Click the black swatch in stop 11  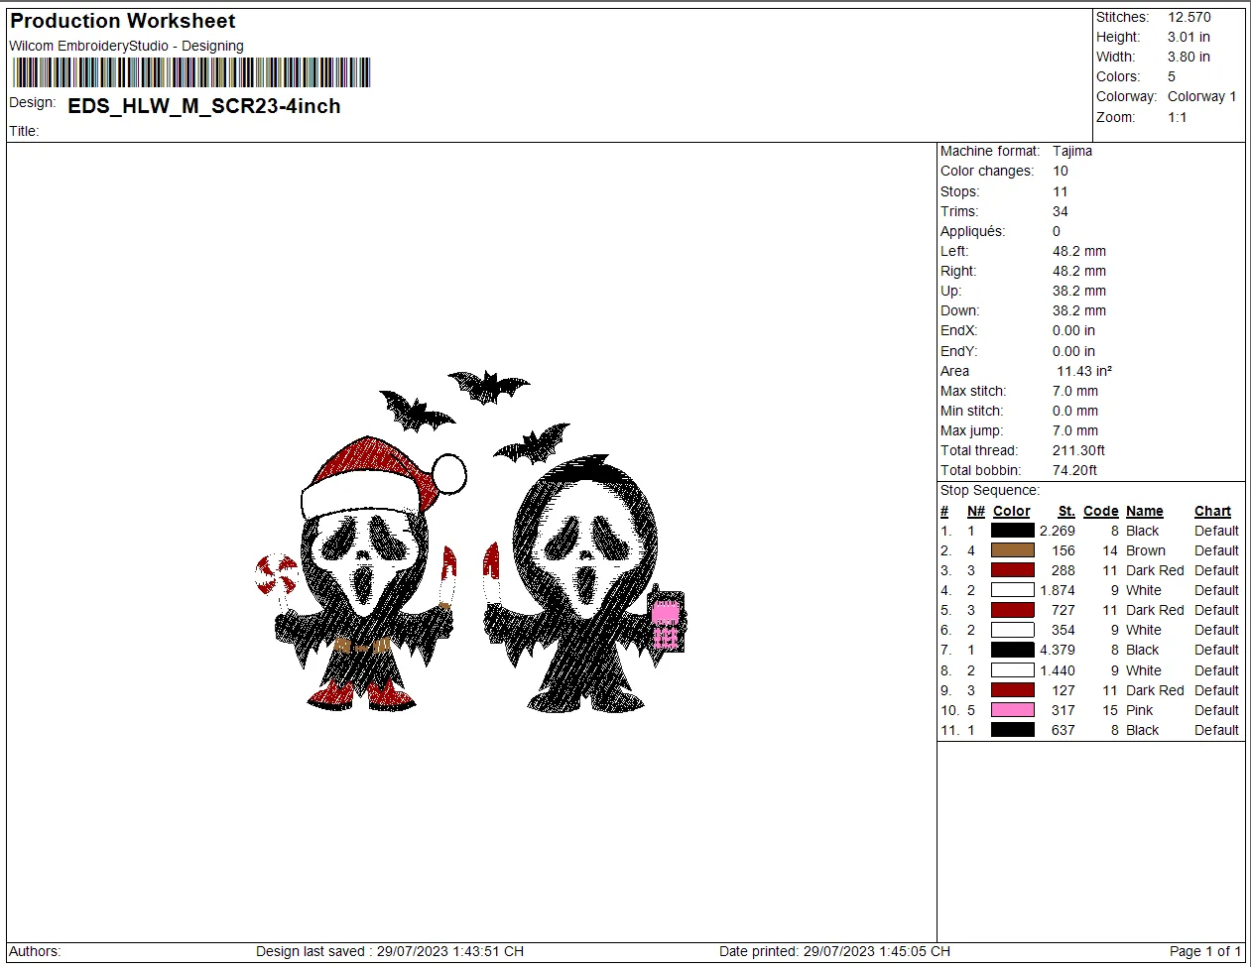pyautogui.click(x=1013, y=730)
